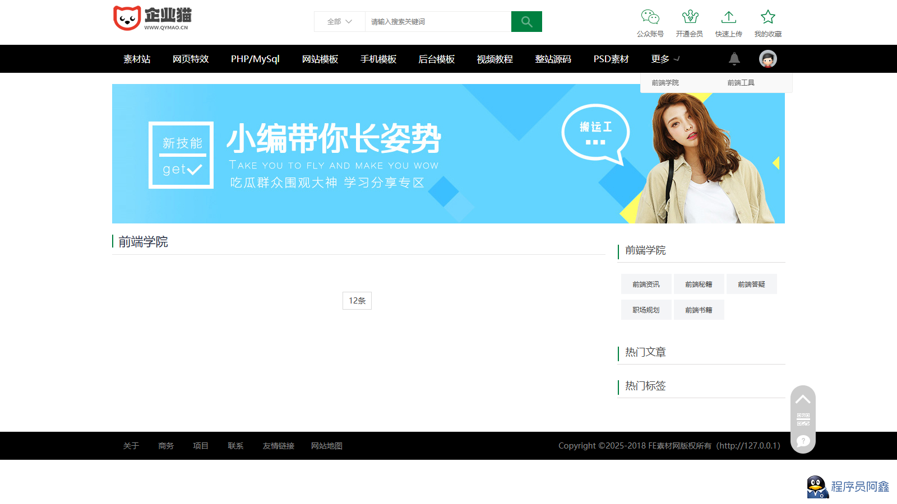Click the 前端秘籍 category tag
Screen dimensions: 897x504
pyautogui.click(x=699, y=284)
